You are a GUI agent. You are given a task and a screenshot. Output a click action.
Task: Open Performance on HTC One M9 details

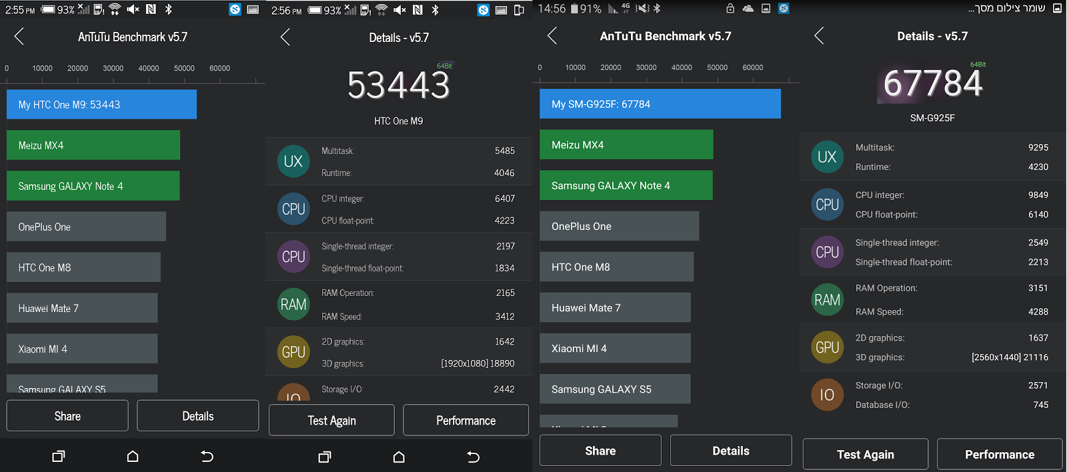[x=465, y=420]
